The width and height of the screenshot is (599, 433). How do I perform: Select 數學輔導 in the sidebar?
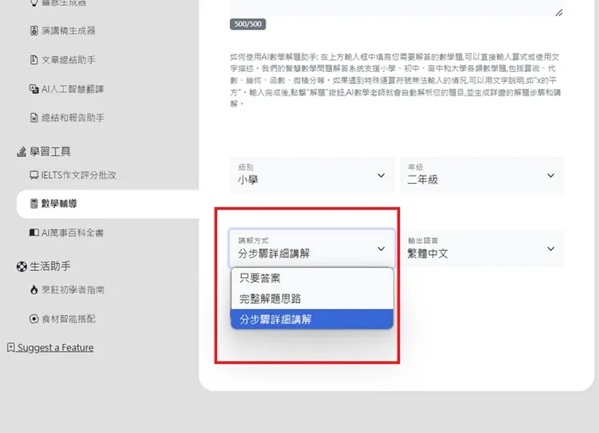click(x=108, y=203)
